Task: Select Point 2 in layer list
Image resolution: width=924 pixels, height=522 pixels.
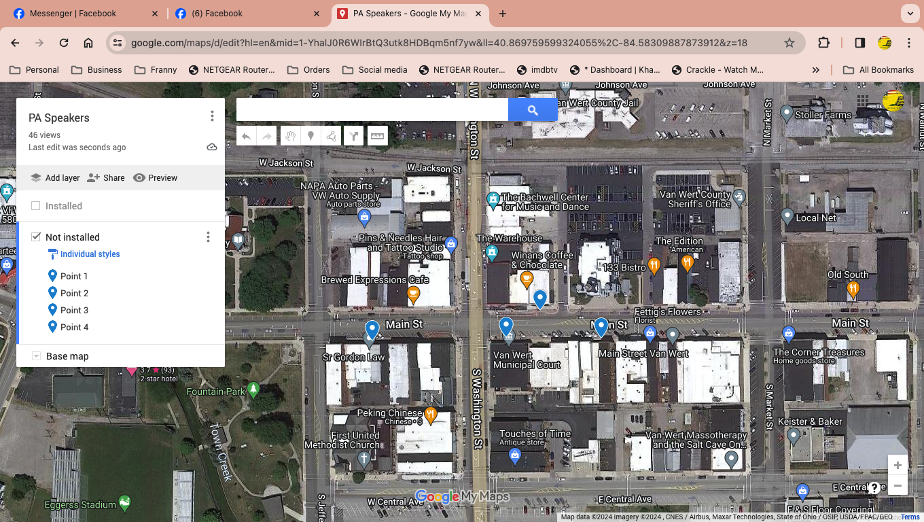Action: click(74, 293)
